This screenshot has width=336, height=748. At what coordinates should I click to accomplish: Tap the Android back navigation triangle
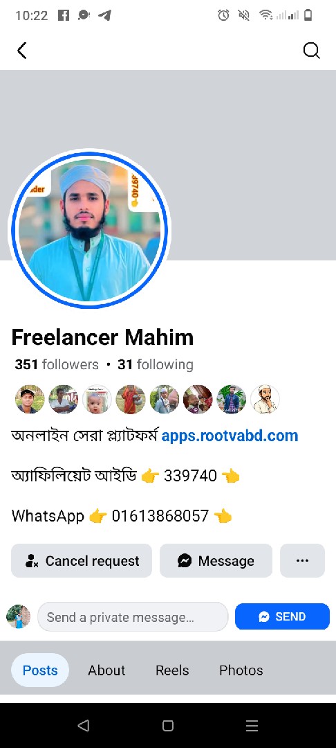click(83, 726)
